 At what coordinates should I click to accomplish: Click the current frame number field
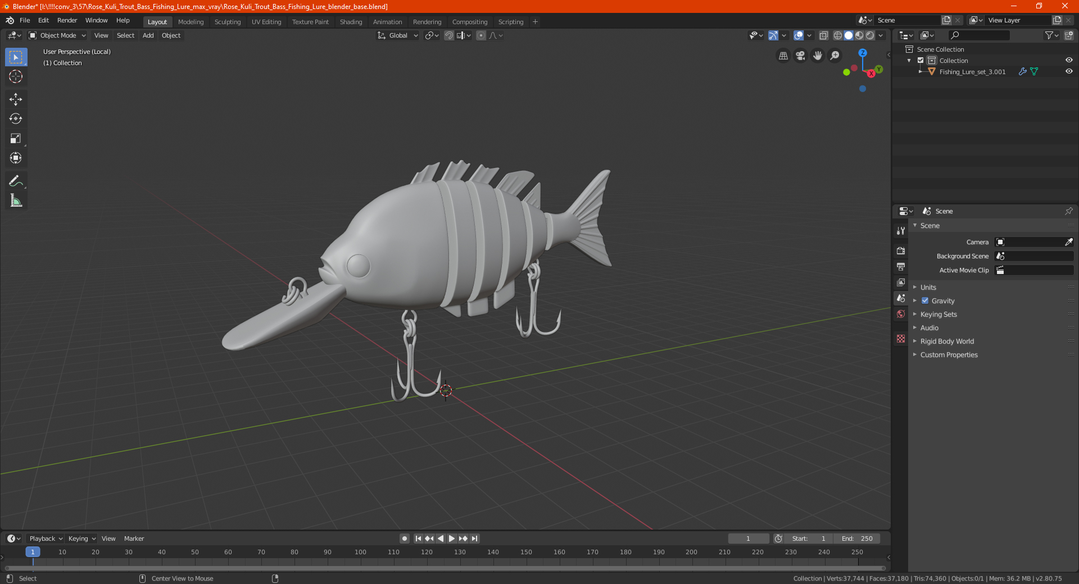(x=748, y=539)
